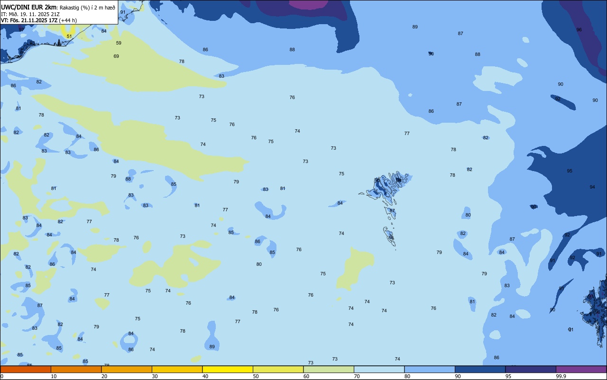Viewport: 607px width, 380px height.
Task: Click the 'Rakastig (%) í 2 m hæð' label
Action: pos(87,7)
